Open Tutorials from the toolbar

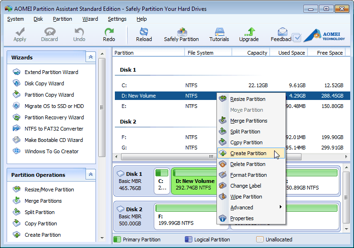(219, 34)
